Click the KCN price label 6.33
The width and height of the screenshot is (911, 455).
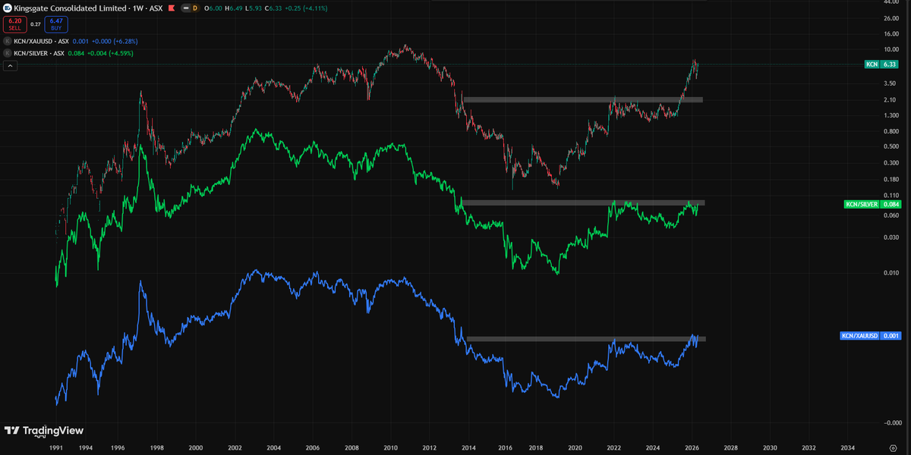[x=881, y=64]
